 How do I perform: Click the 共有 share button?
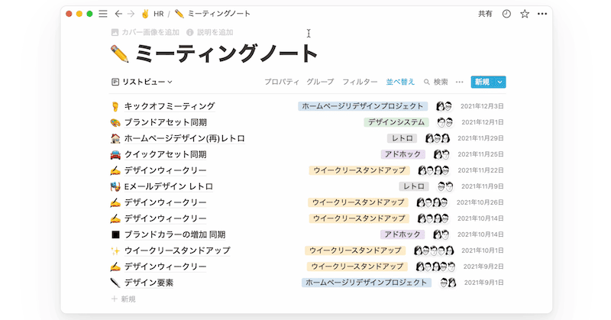point(485,14)
